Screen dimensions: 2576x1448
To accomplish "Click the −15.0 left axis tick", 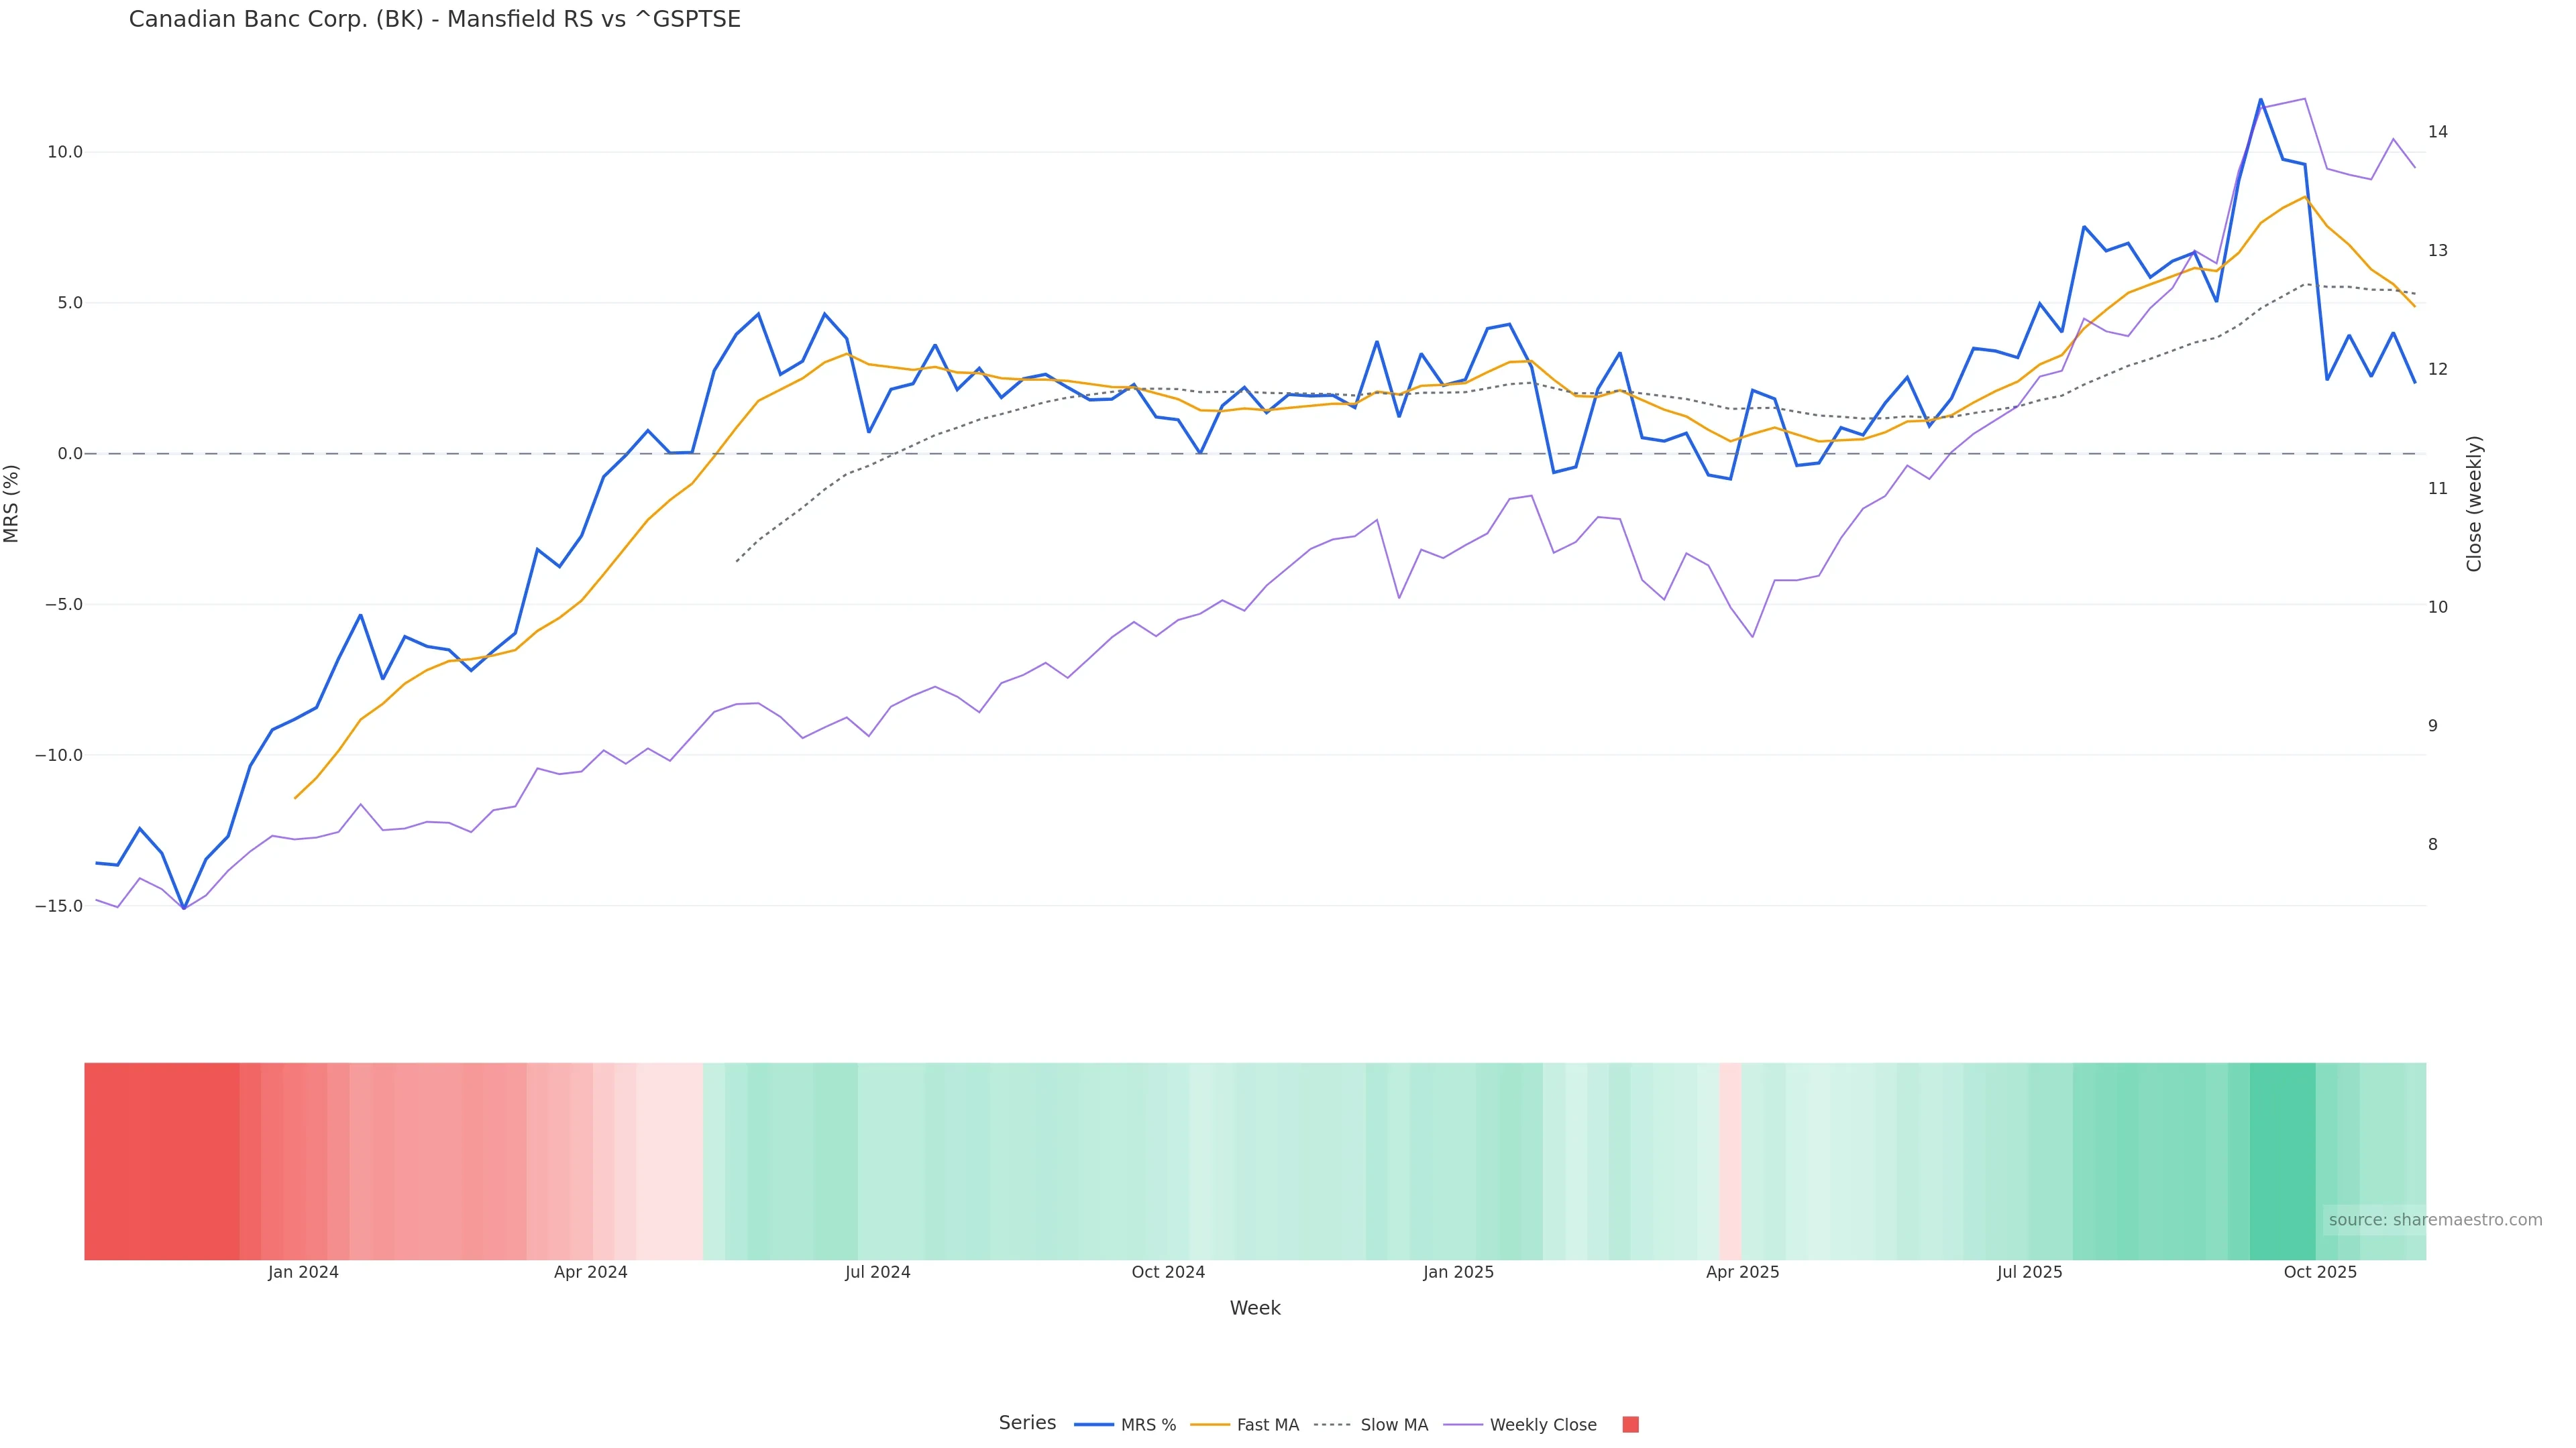I will (59, 906).
